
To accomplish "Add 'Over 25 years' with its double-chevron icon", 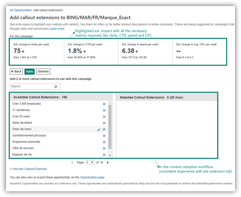I will (104, 117).
